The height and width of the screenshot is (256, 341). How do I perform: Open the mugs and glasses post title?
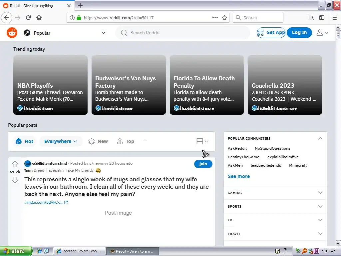(117, 187)
